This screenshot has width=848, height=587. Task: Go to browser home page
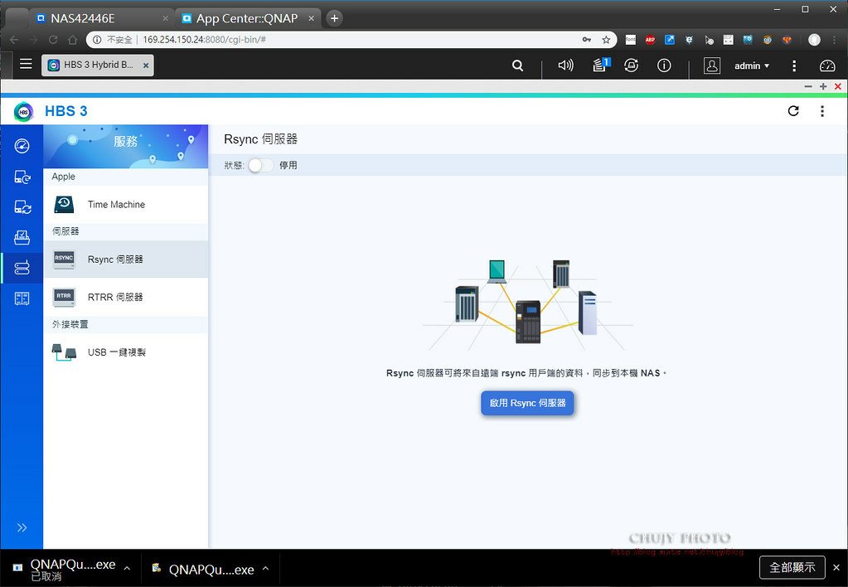pyautogui.click(x=72, y=40)
